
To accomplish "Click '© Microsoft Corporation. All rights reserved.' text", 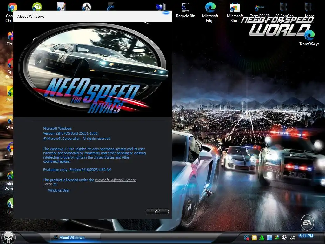I will [77, 139].
